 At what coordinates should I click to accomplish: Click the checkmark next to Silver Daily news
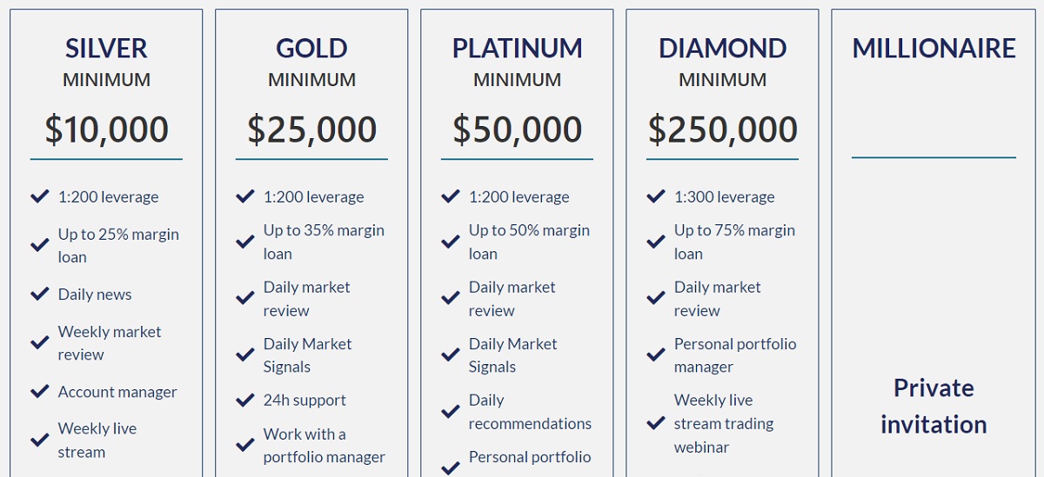click(x=39, y=294)
